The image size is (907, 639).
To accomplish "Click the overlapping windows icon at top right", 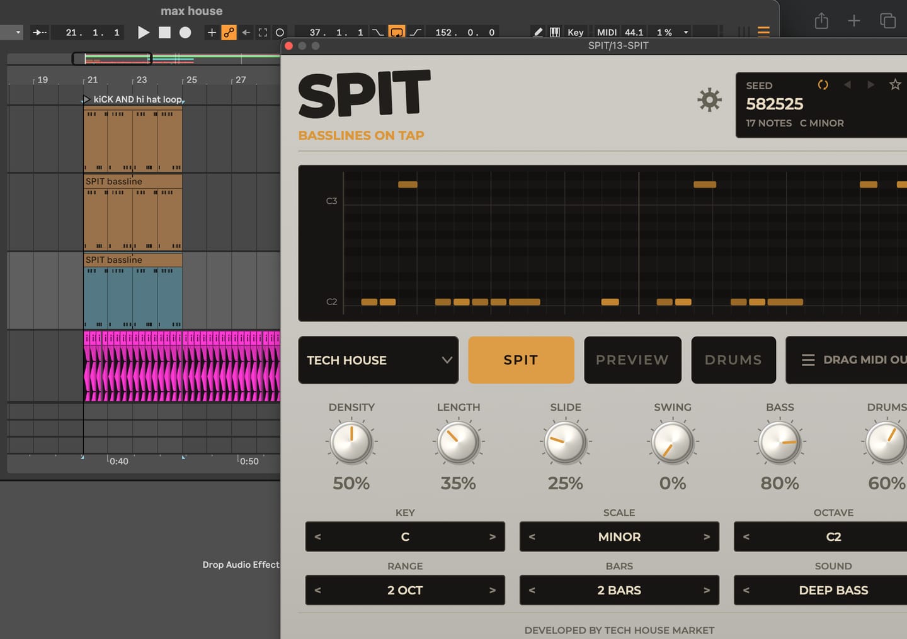I will click(887, 21).
